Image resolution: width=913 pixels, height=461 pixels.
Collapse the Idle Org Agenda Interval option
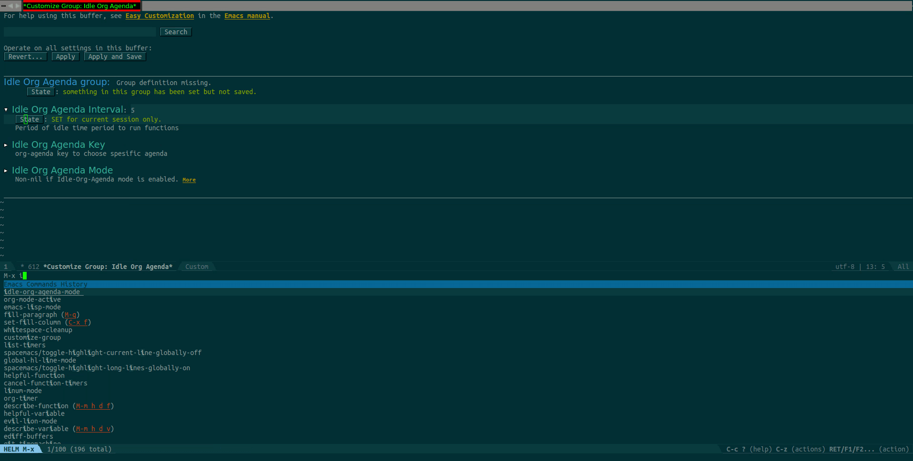point(6,110)
